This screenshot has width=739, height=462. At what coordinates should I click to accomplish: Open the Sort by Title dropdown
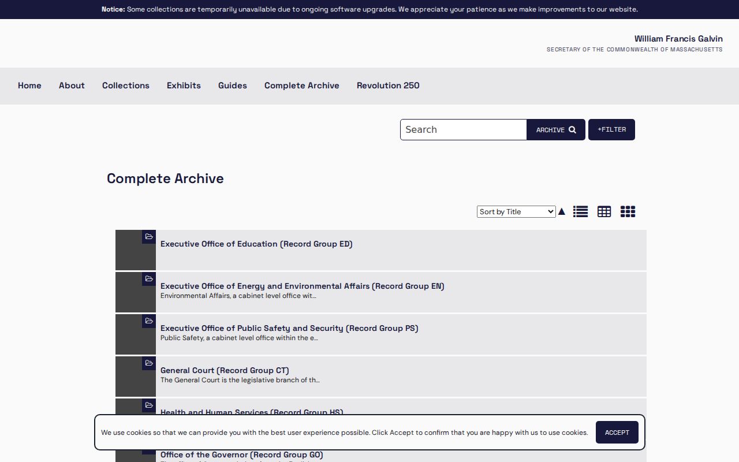pyautogui.click(x=516, y=212)
